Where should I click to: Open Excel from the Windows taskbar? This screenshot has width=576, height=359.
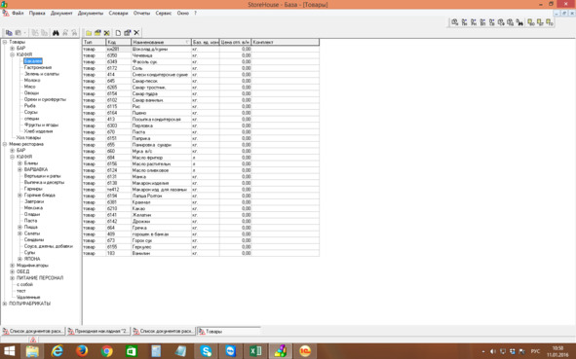pos(255,351)
